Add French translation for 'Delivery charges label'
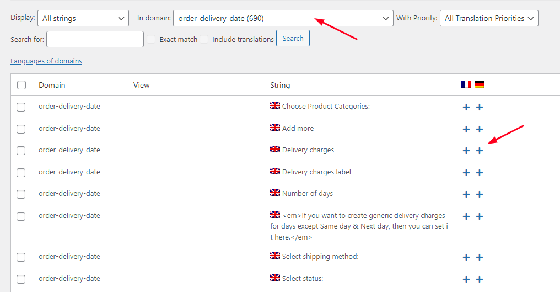Image resolution: width=560 pixels, height=292 pixels. (x=466, y=173)
